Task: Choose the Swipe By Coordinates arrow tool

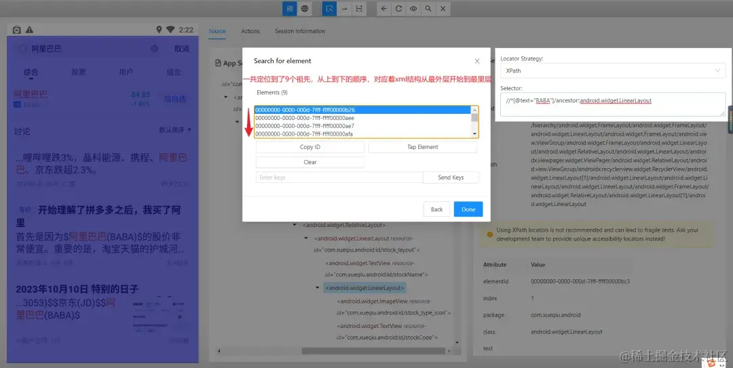Action: pos(344,8)
